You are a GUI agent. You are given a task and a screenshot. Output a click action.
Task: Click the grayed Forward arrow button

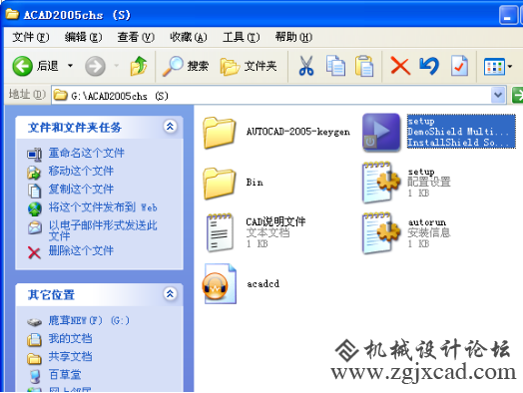[96, 66]
